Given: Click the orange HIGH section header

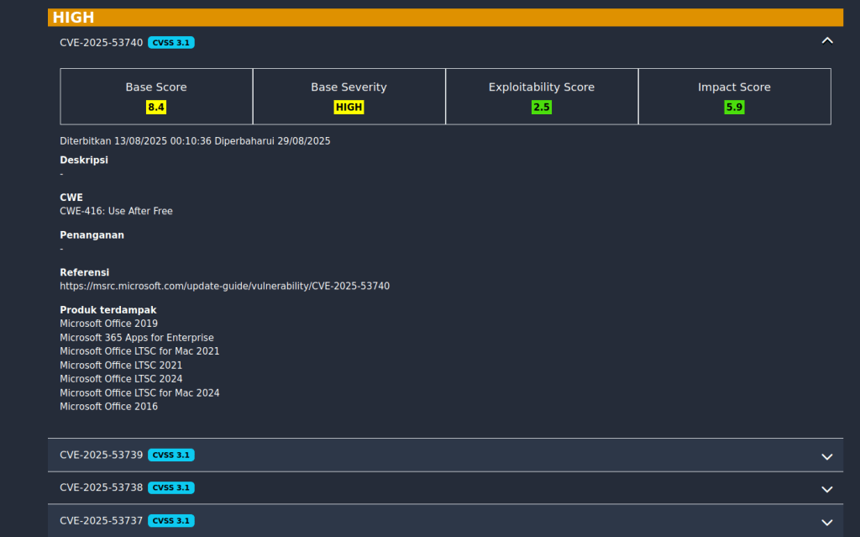Looking at the screenshot, I should pyautogui.click(x=445, y=17).
